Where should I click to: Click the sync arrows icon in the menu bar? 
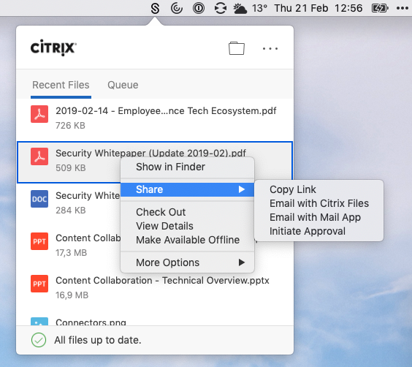click(220, 8)
